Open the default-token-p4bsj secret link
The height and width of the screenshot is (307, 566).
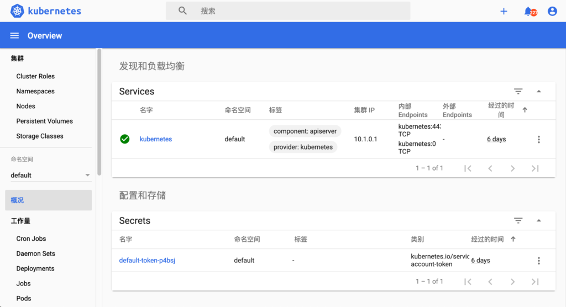tap(147, 260)
